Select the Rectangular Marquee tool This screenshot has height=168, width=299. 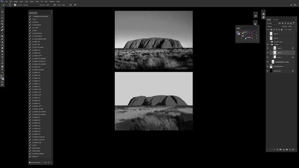2,15
